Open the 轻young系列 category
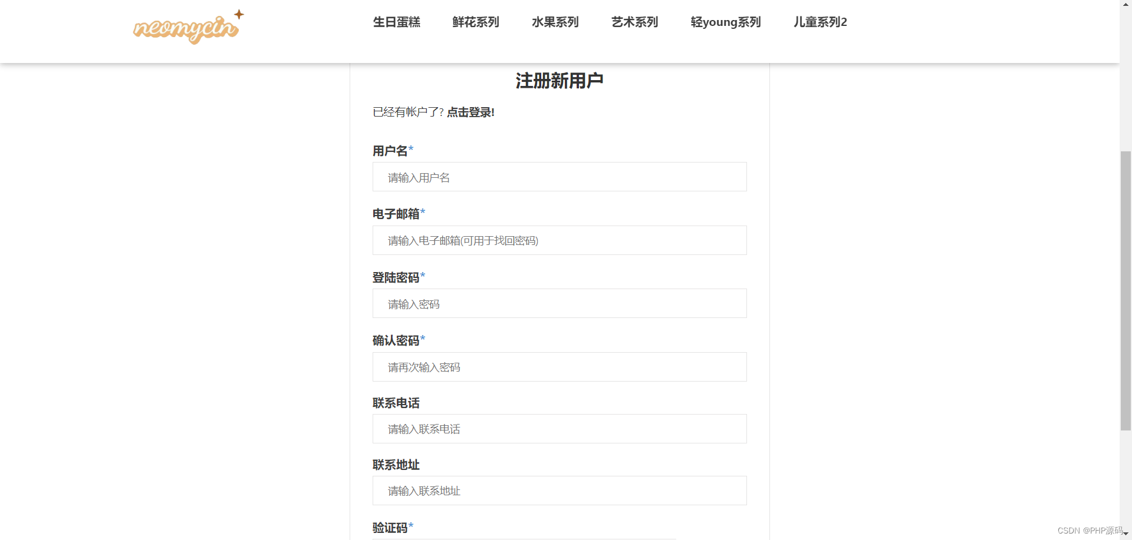Viewport: 1132px width, 540px height. coord(725,22)
